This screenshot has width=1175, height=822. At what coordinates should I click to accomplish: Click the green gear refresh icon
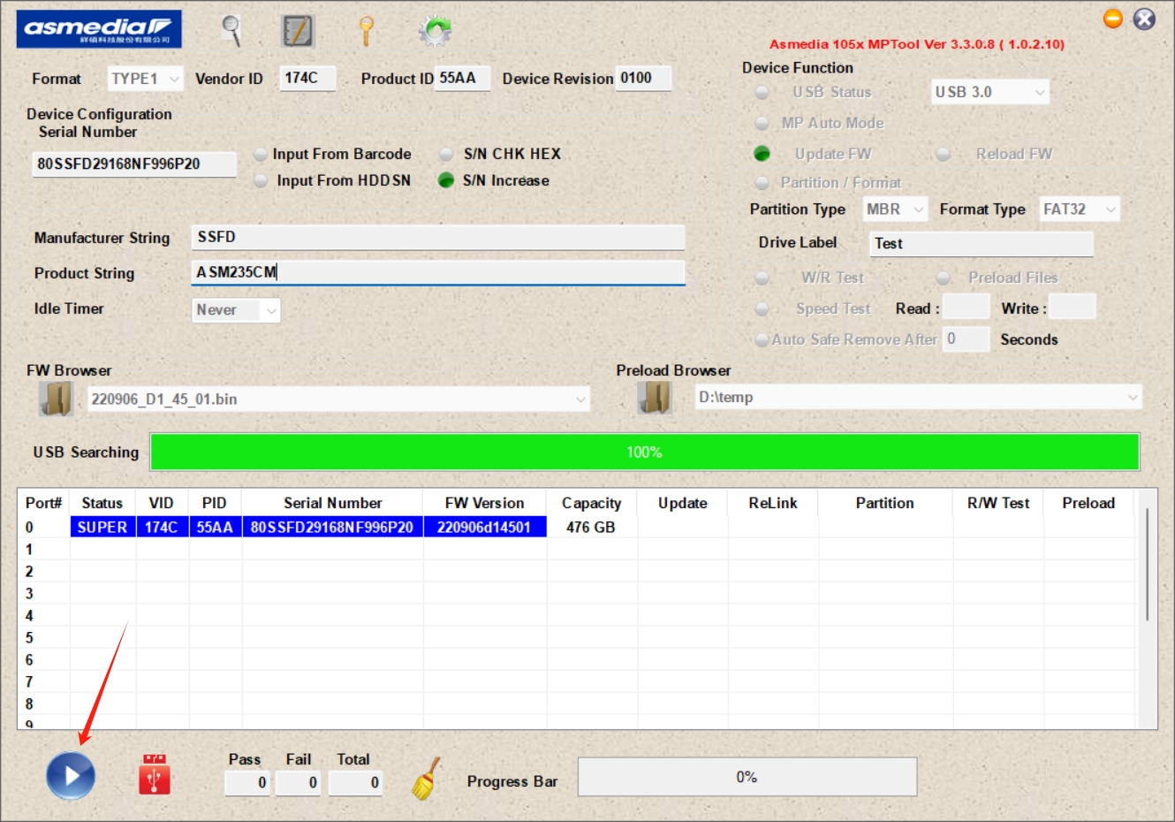435,31
